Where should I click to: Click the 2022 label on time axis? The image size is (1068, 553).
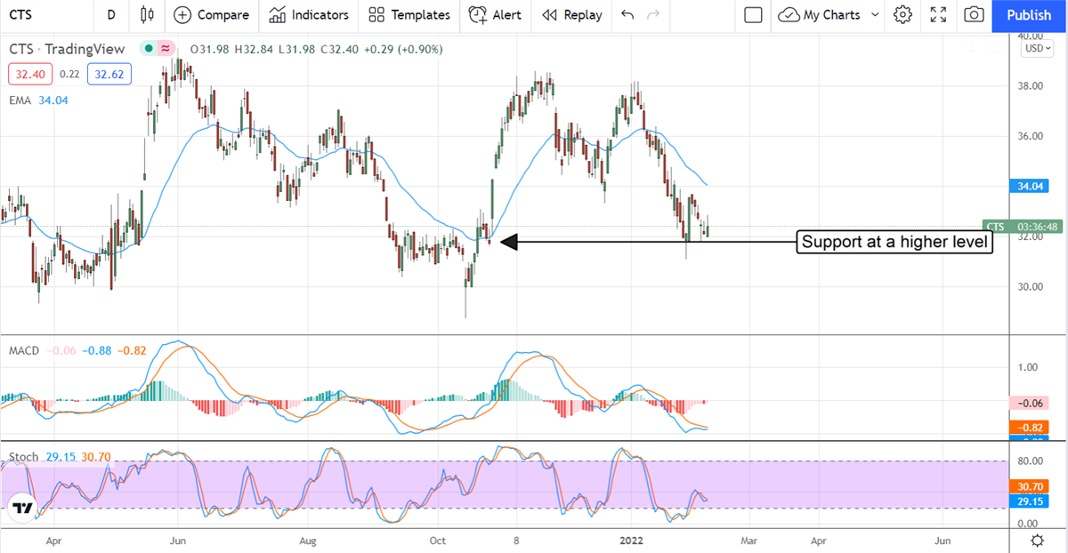pyautogui.click(x=631, y=540)
